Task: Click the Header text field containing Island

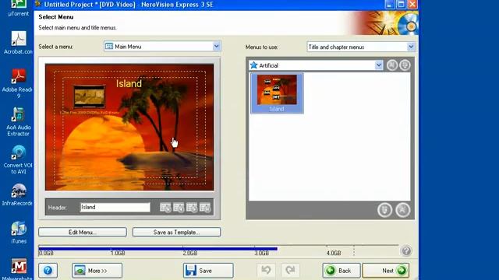Action: (x=115, y=208)
